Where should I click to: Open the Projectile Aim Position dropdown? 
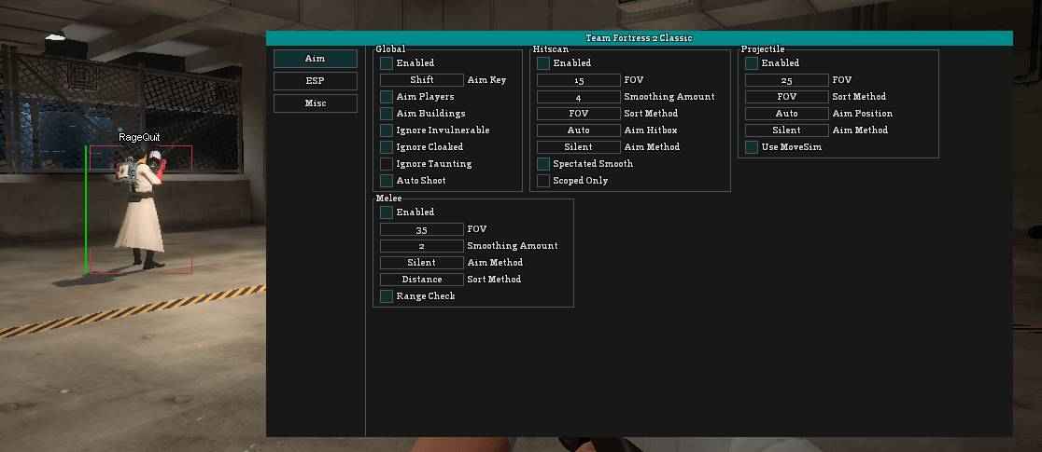pyautogui.click(x=786, y=114)
